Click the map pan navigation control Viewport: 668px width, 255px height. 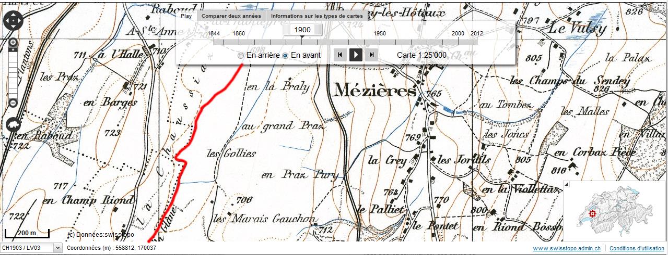click(13, 20)
